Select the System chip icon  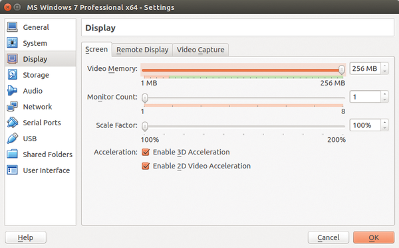12,43
